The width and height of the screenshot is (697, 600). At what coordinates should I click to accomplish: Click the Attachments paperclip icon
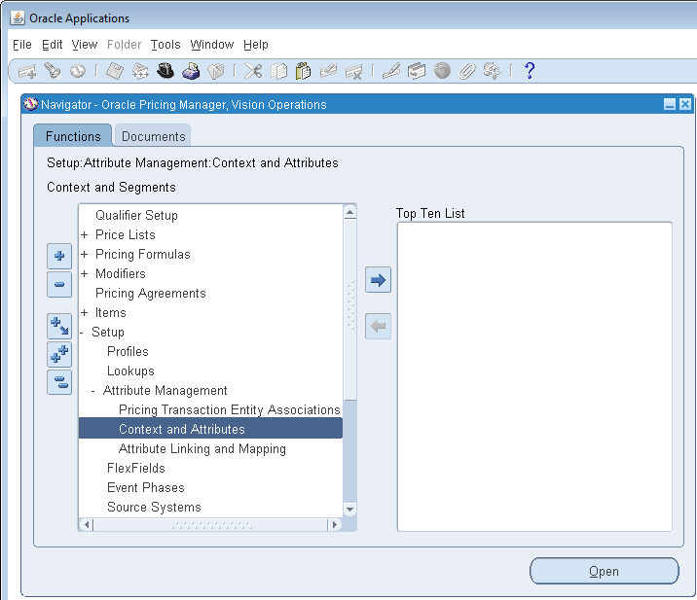tap(466, 71)
